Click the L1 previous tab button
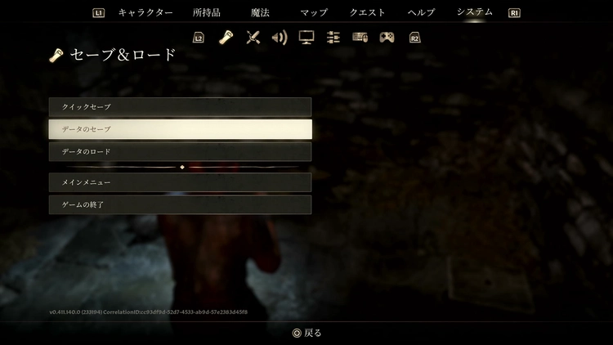Viewport: 613px width, 345px height. (x=99, y=13)
